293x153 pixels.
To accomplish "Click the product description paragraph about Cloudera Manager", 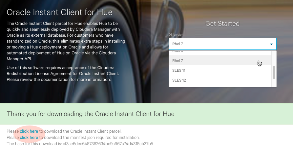I will click(66, 41).
